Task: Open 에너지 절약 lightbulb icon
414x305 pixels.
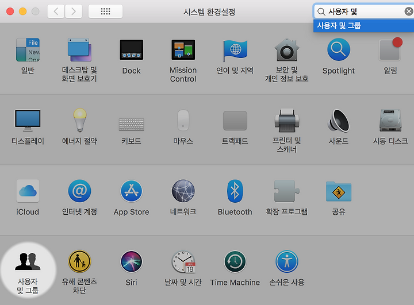Action: click(79, 120)
